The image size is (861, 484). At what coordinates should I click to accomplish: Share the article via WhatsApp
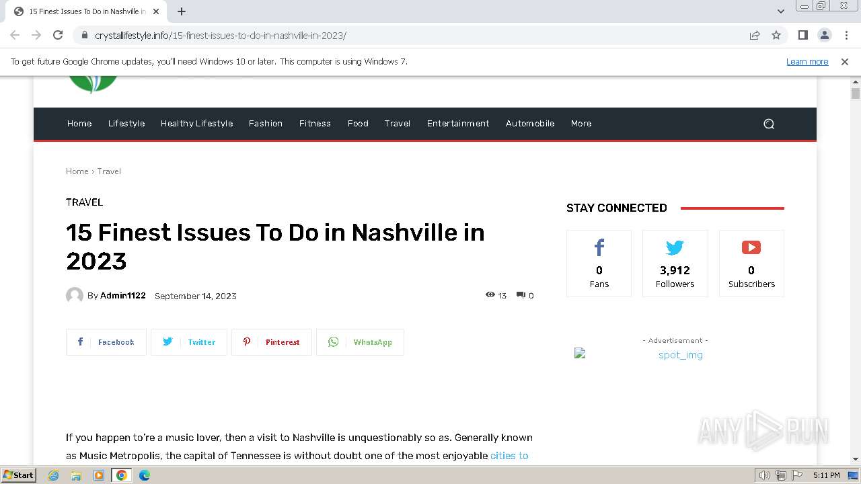360,342
